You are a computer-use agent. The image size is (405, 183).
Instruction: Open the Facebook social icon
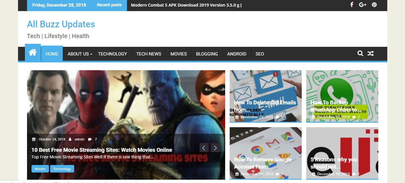[x=352, y=5]
